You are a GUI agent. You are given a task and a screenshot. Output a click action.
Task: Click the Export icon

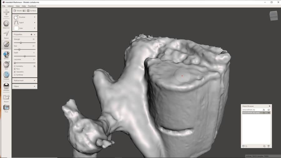pyautogui.click(x=6, y=97)
